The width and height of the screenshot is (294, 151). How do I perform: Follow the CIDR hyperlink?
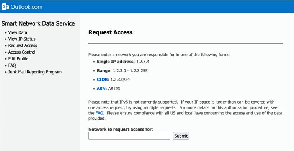102,80
